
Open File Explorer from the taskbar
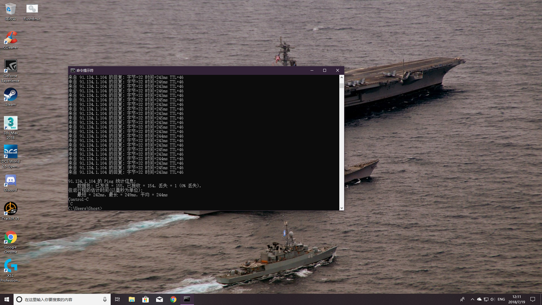tap(132, 299)
